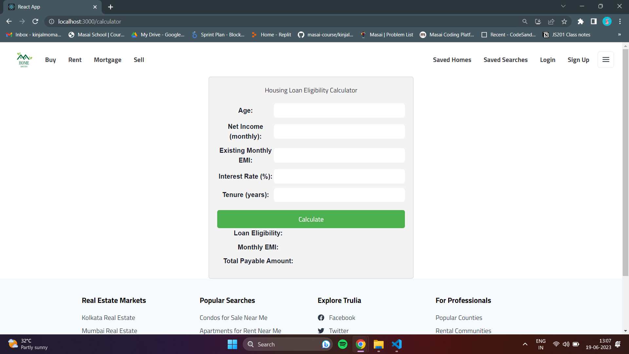
Task: Open Chrome extensions puzzle icon
Action: [x=581, y=22]
